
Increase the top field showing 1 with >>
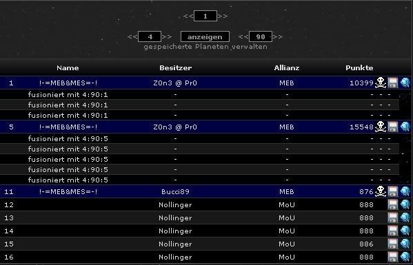(x=223, y=16)
